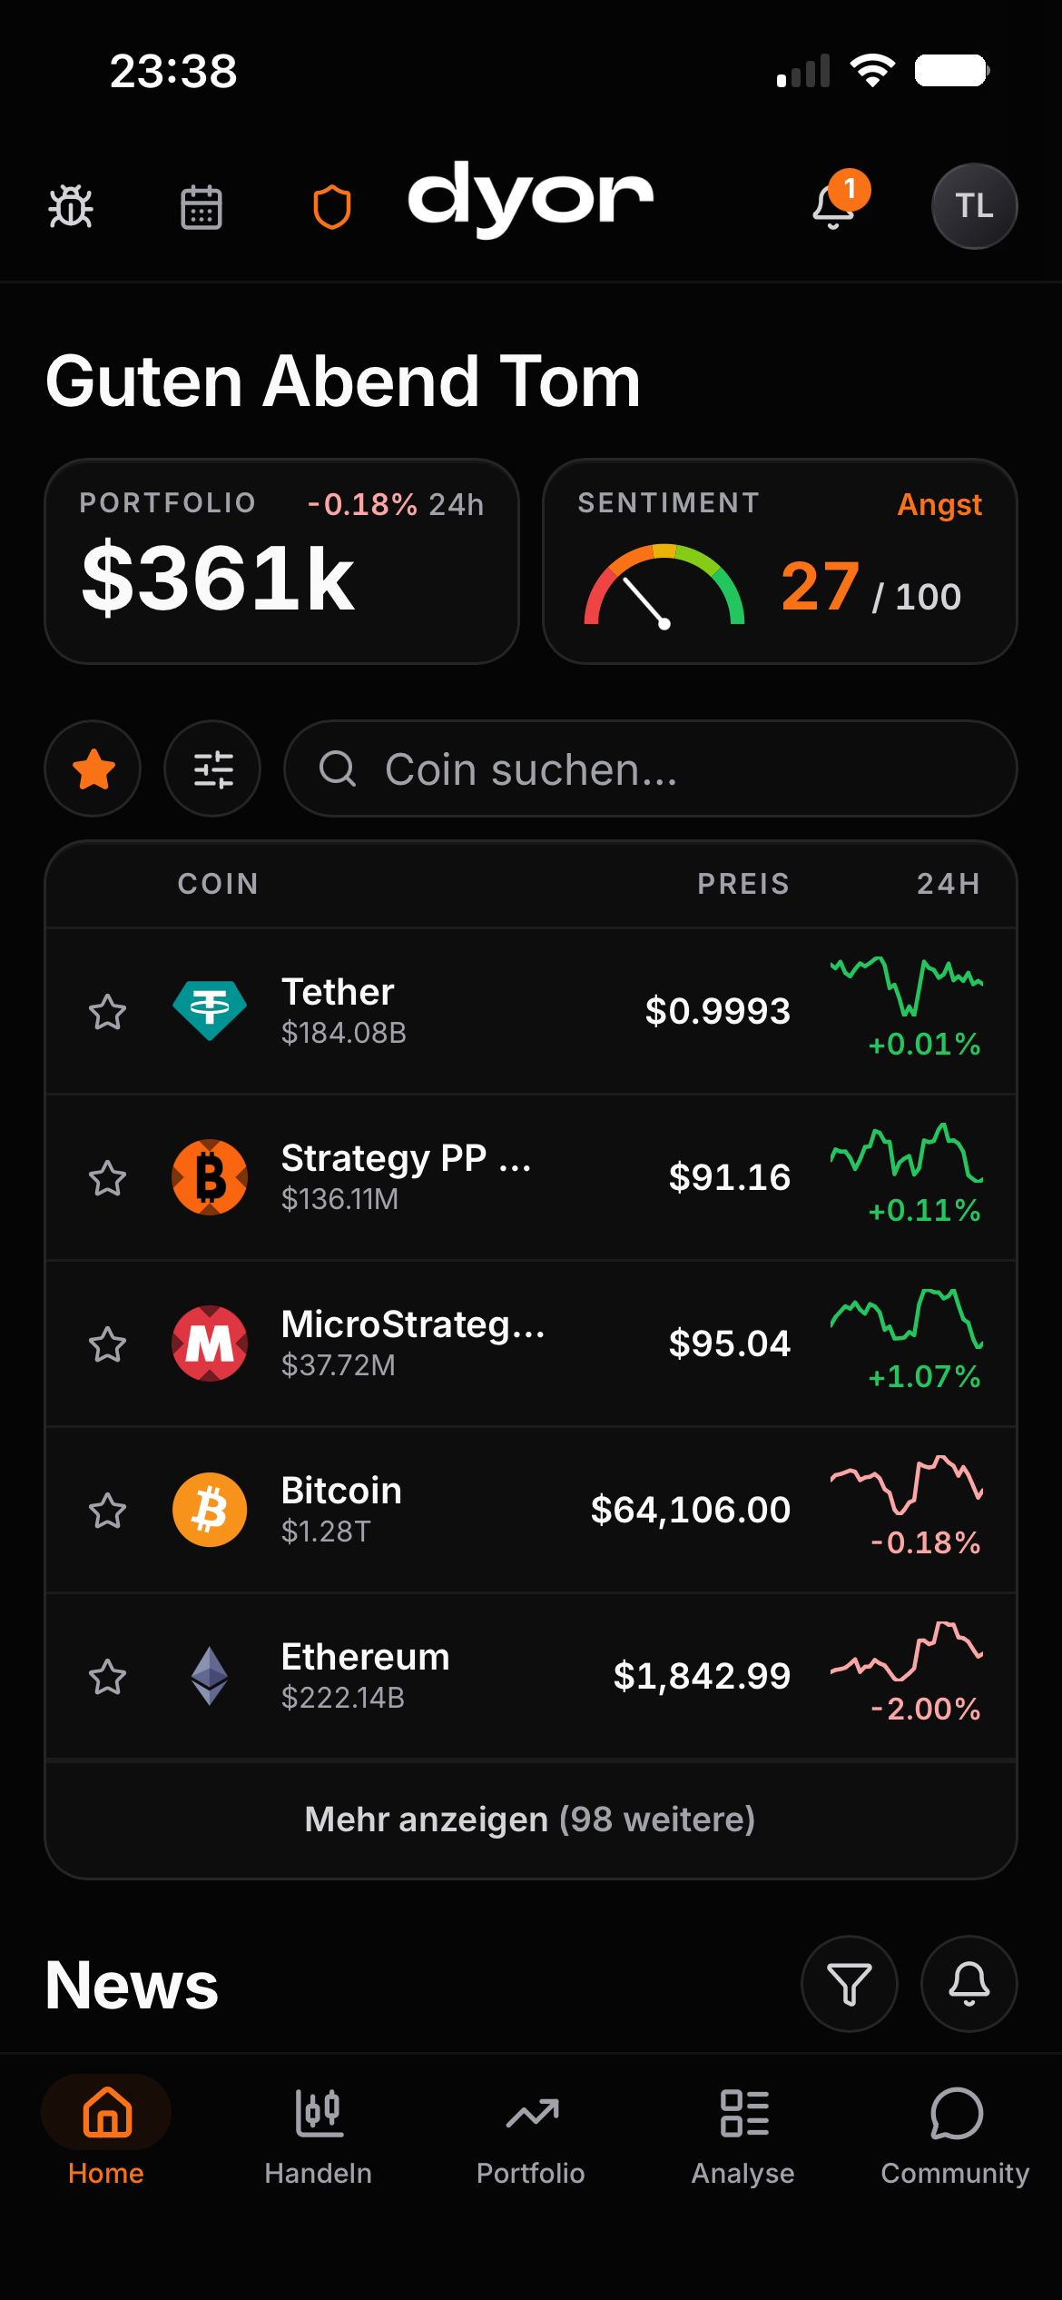Open news alerts bell icon
This screenshot has height=2300, width=1062.
coord(969,1984)
